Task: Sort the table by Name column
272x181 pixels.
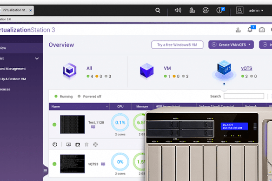Action: click(79, 107)
